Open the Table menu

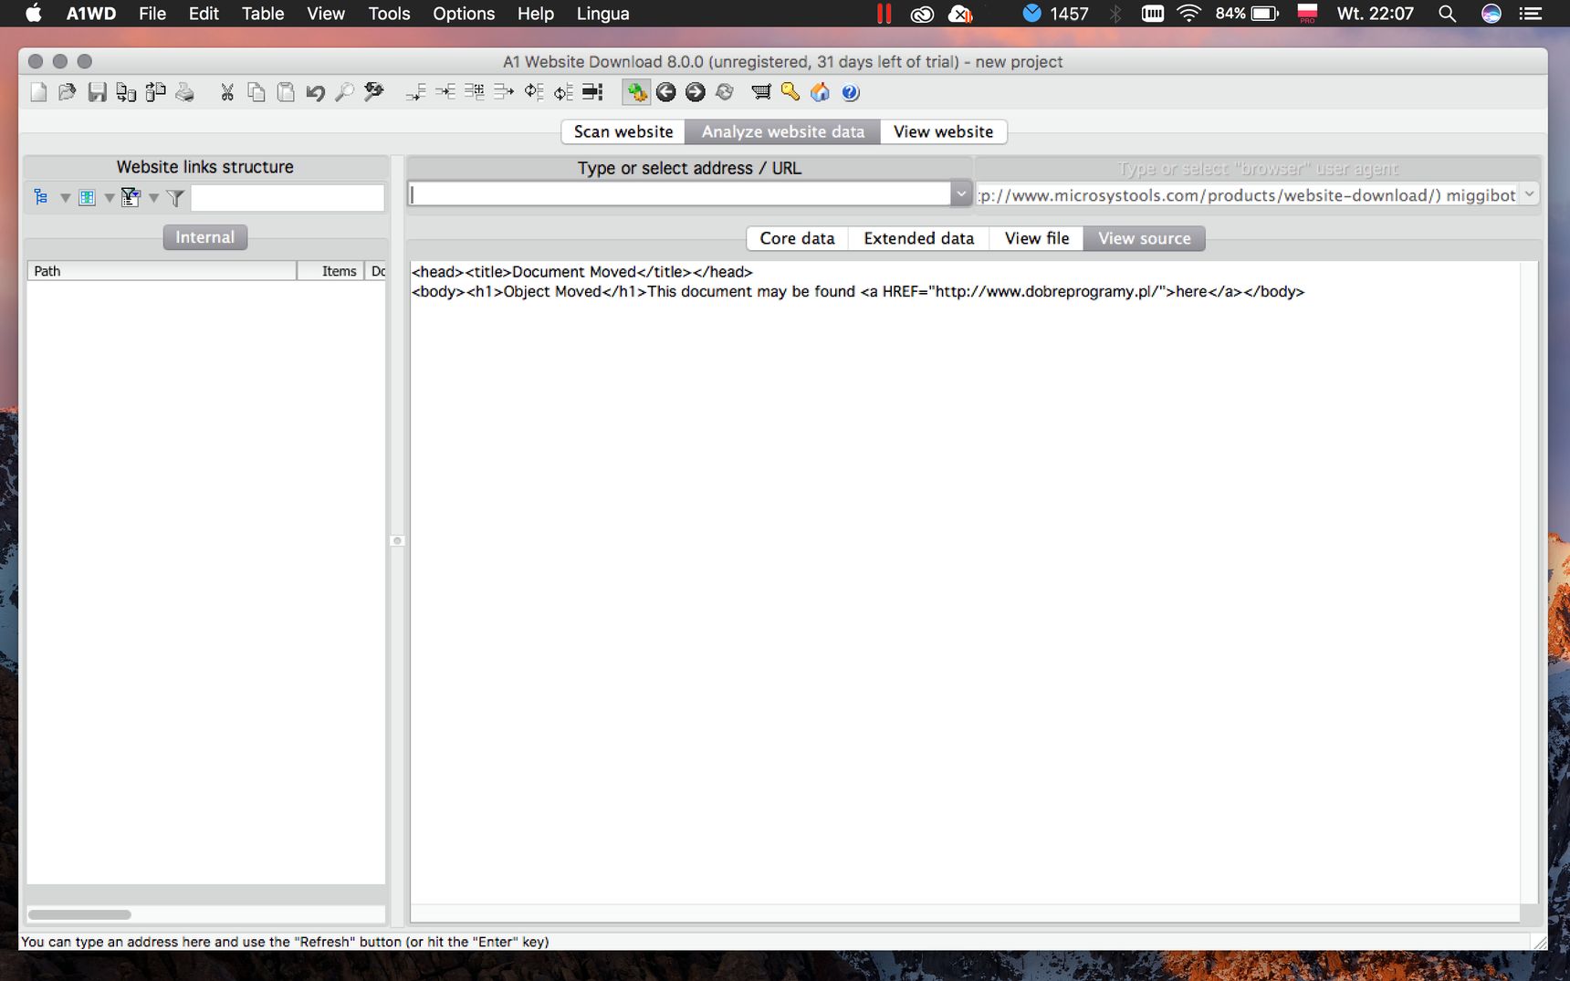[x=263, y=14]
